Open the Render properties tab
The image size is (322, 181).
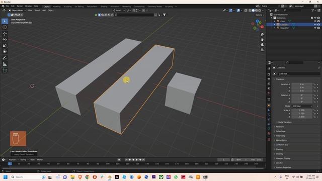[269, 74]
